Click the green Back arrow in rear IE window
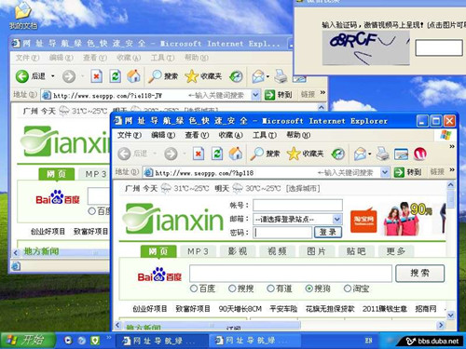 point(22,76)
